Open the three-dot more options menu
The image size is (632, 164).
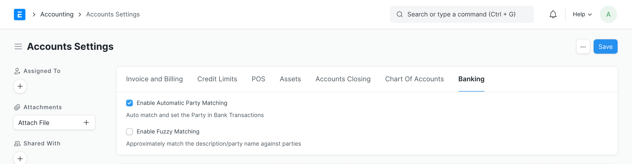pos(583,47)
